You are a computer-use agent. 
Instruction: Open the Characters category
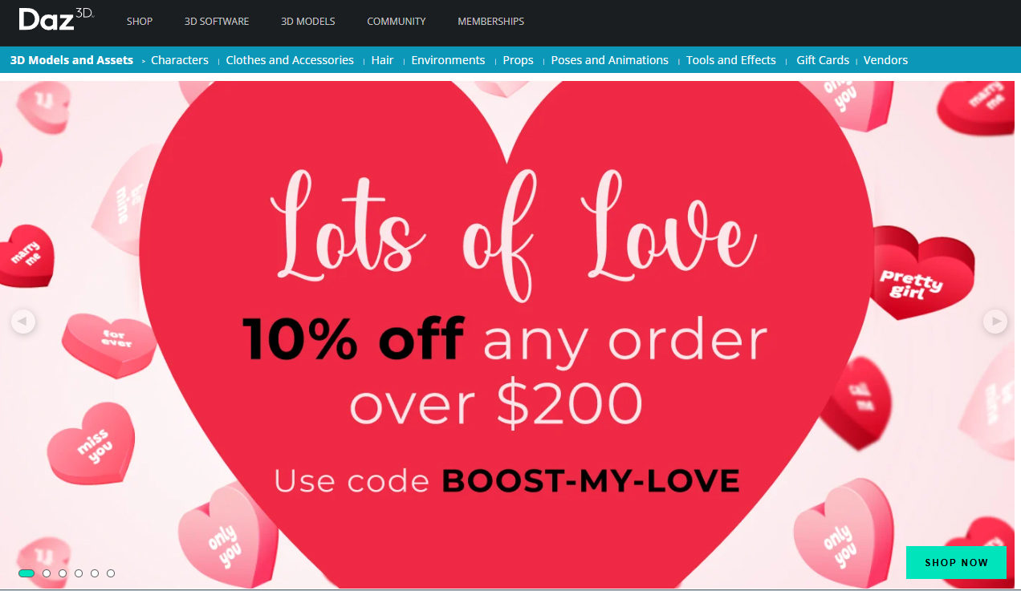pos(180,60)
